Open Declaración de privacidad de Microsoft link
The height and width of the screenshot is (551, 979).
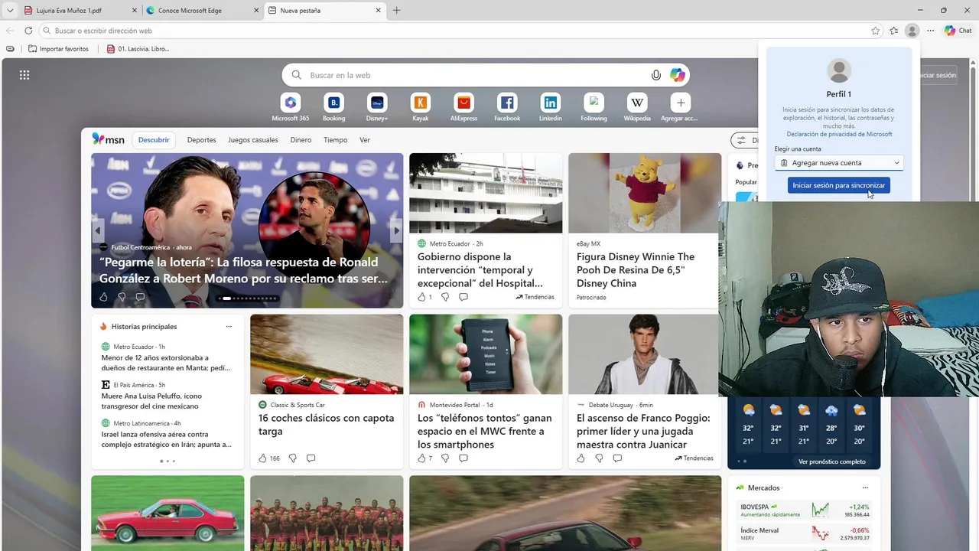pos(839,134)
